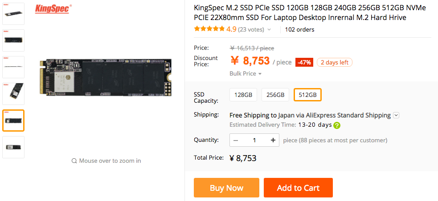Increase quantity with the plus button

(273, 140)
